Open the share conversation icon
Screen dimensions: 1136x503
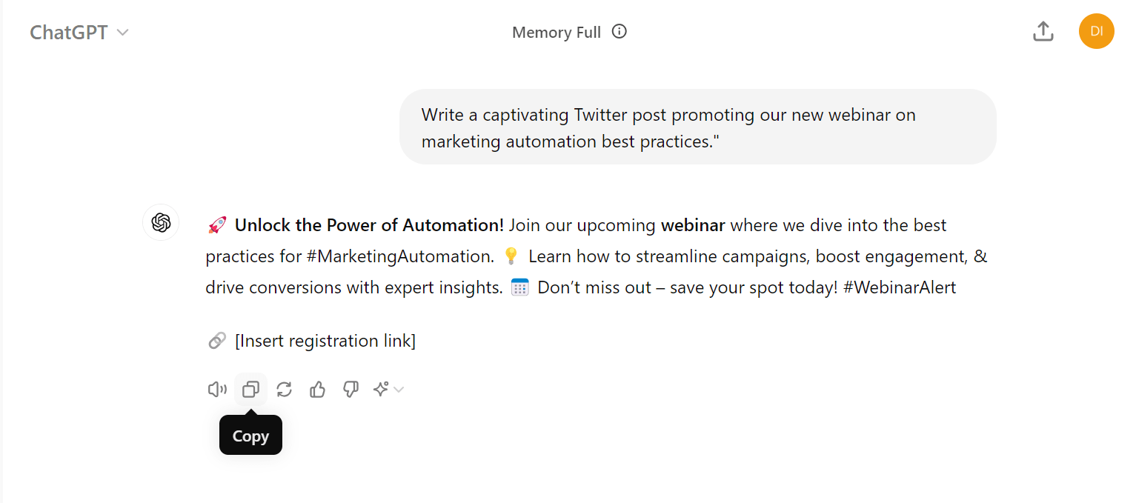point(1043,31)
